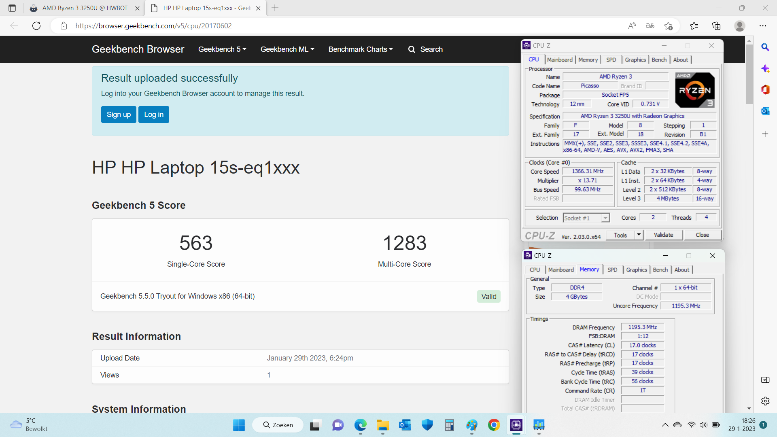The width and height of the screenshot is (777, 437).
Task: Click the 1283 multi-core score
Action: click(x=405, y=243)
